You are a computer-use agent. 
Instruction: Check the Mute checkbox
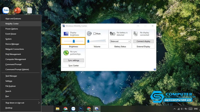pyautogui.click(x=94, y=34)
